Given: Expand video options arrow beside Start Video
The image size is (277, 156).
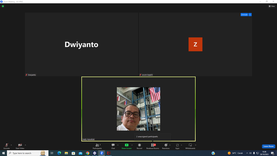Looking at the screenshot, I should coord(25,145).
